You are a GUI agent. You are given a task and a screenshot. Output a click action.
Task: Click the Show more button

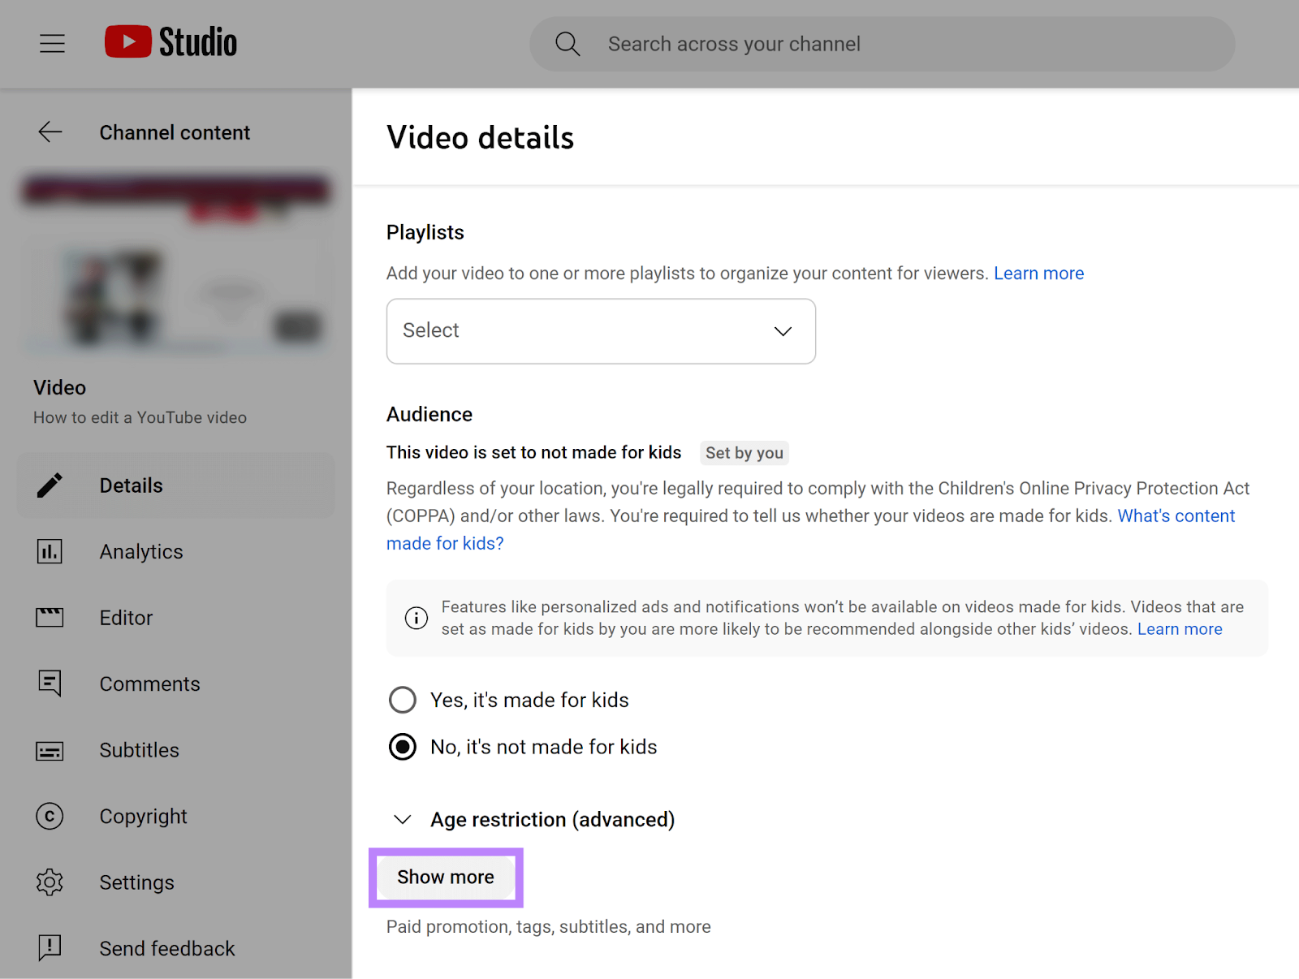point(446,877)
